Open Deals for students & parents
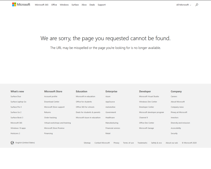 pyautogui.click(x=88, y=112)
